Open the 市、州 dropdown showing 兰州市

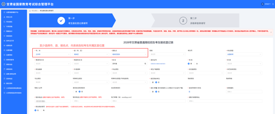(52, 54)
